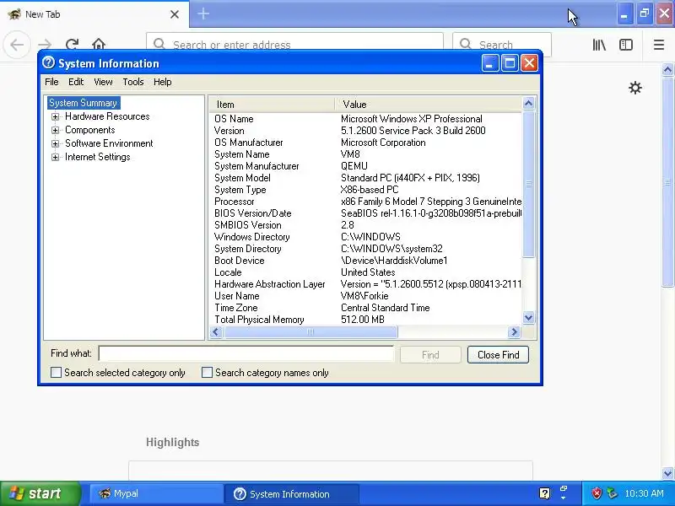
Task: Enable Search category names only checkbox
Action: tap(207, 372)
